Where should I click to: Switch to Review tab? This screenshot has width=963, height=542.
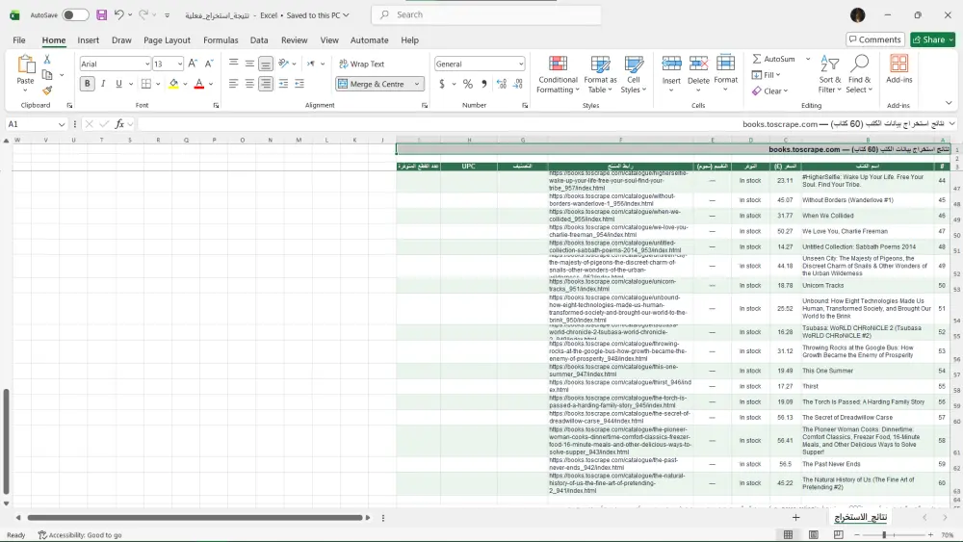pos(294,39)
